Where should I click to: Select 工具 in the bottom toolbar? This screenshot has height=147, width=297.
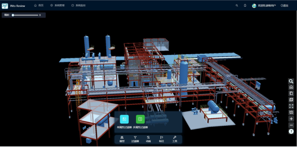click(174, 139)
